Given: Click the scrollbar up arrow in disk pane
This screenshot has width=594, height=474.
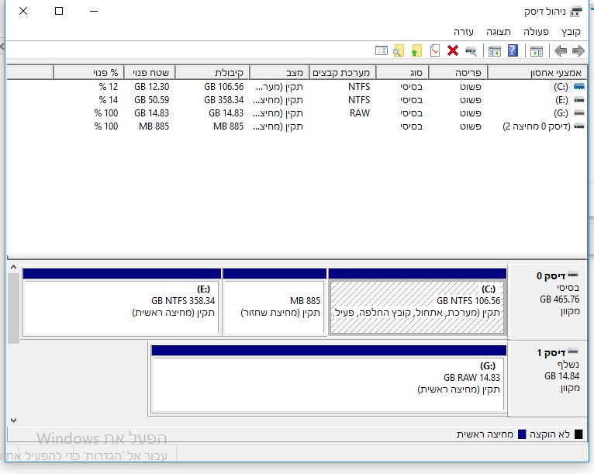Looking at the screenshot, I should pyautogui.click(x=13, y=268).
